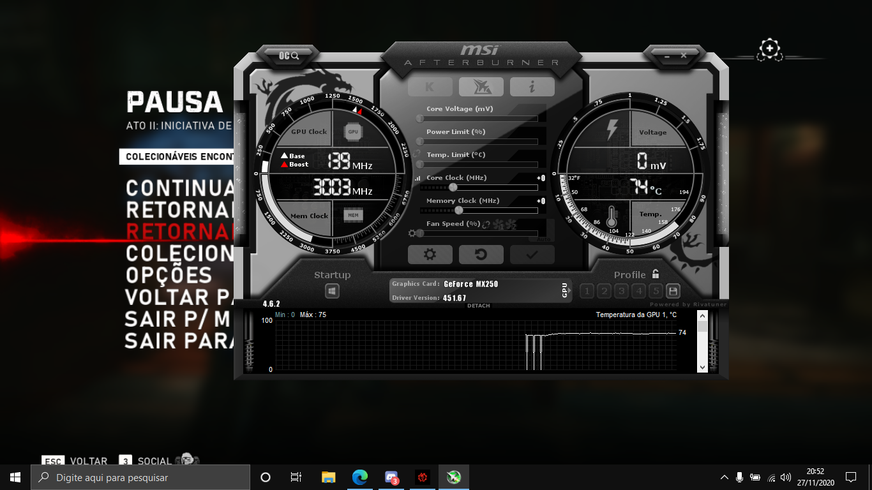The height and width of the screenshot is (490, 872).
Task: Click driver version 451.67 text
Action: click(x=455, y=298)
